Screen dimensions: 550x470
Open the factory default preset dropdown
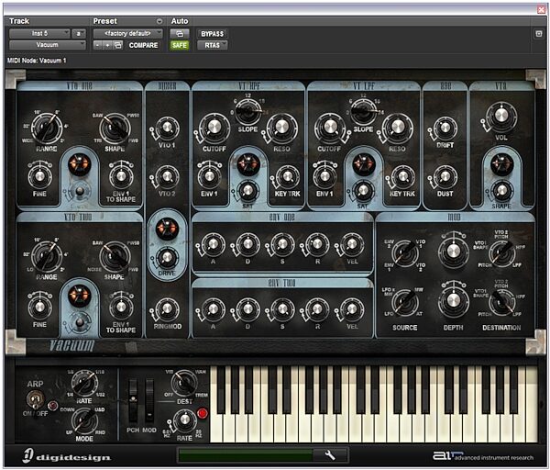tap(127, 33)
